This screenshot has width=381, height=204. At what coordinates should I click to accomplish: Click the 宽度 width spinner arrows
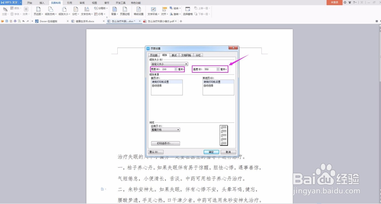[x=176, y=69]
